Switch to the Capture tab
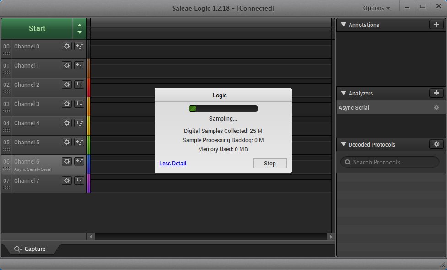Screen dimensions: 447x270 pyautogui.click(x=30, y=249)
